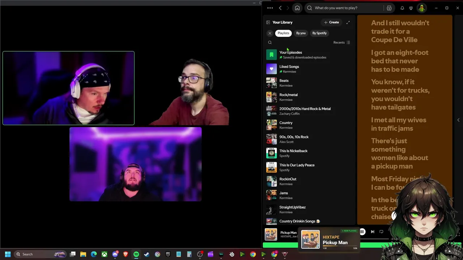The height and width of the screenshot is (260, 463).
Task: Launch Microsoft Edge from the taskbar
Action: [x=94, y=254]
